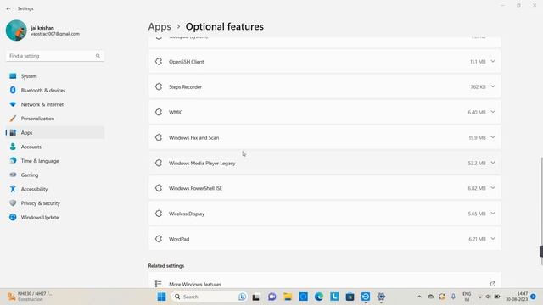Open Settings gear icon in taskbar

(x=381, y=297)
